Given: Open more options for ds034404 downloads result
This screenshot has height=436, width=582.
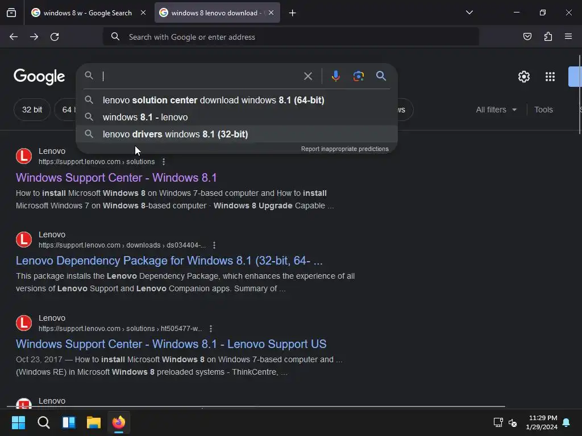Looking at the screenshot, I should click(x=214, y=245).
